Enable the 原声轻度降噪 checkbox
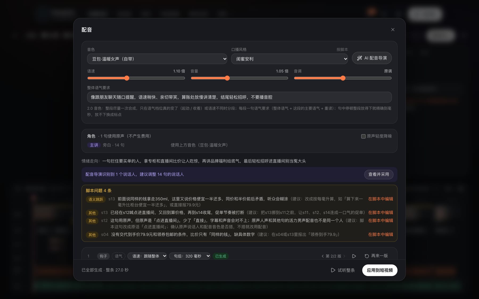 363,136
